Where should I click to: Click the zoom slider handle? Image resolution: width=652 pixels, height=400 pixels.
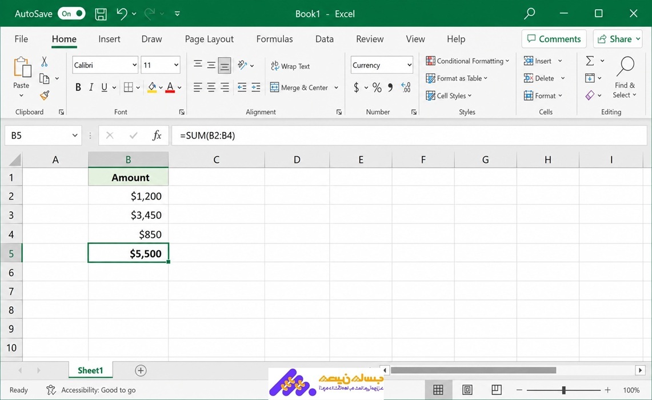[564, 390]
